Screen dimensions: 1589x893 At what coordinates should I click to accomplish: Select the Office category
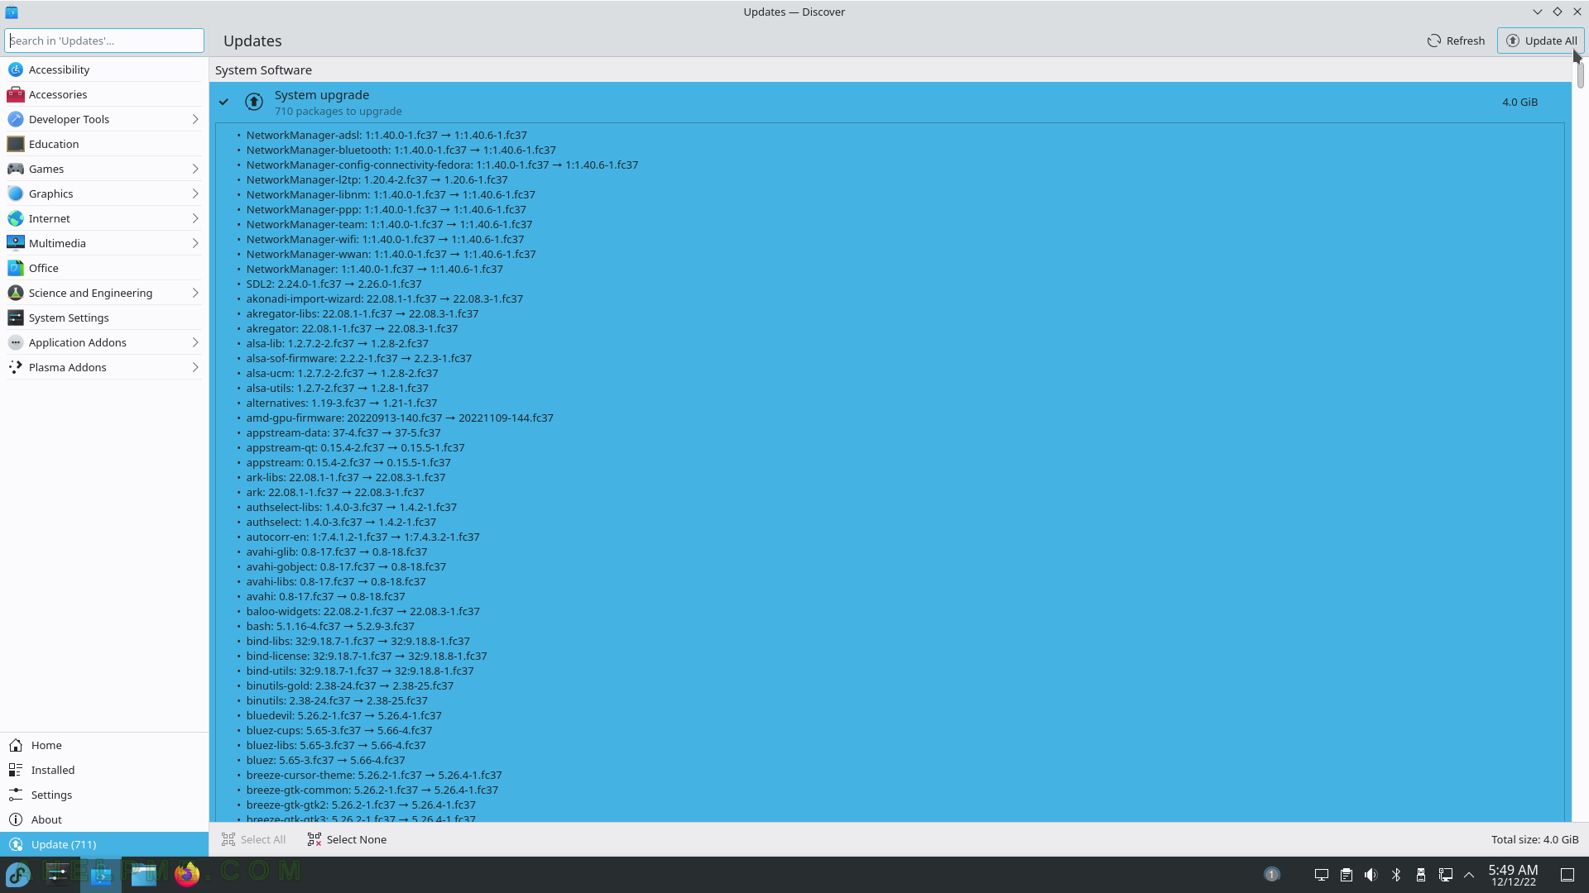click(104, 268)
